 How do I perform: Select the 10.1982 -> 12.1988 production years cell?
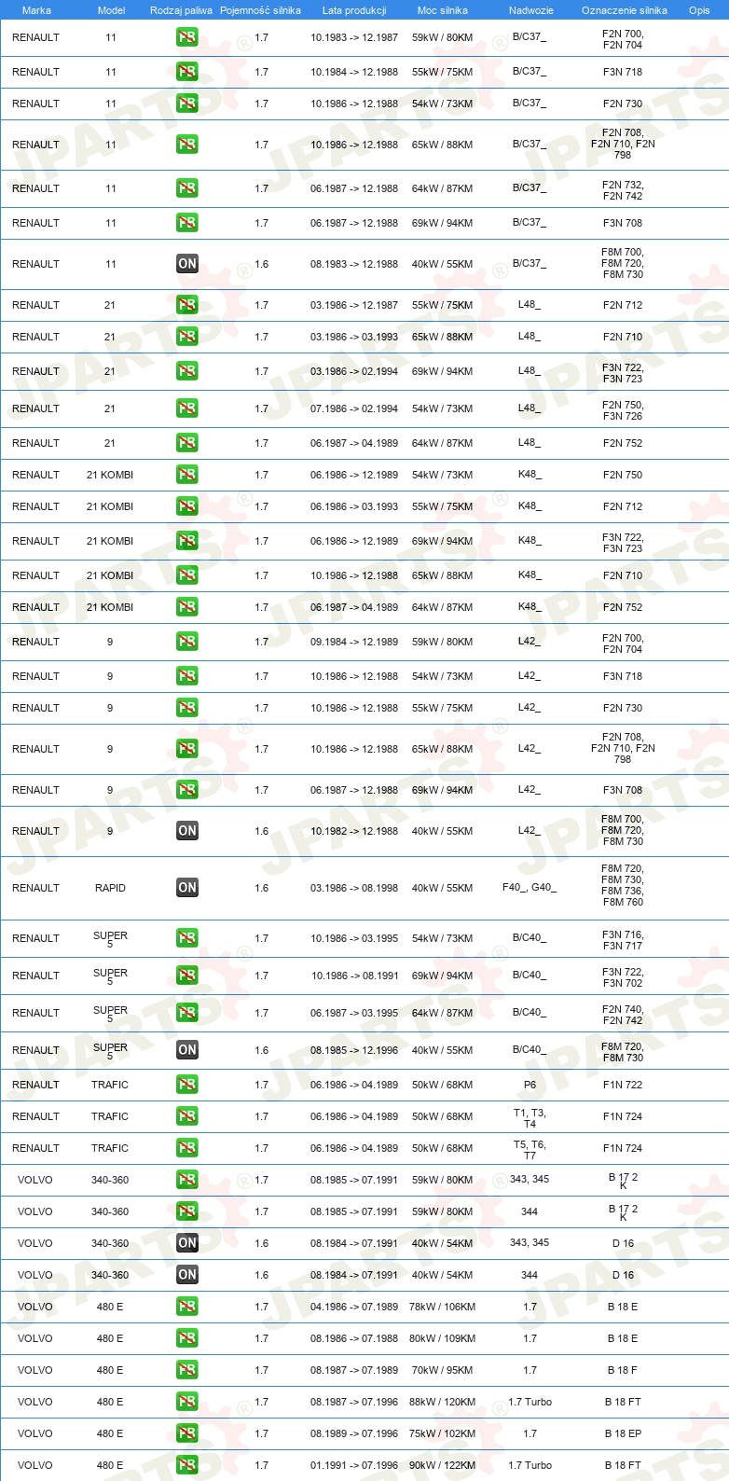[x=354, y=831]
